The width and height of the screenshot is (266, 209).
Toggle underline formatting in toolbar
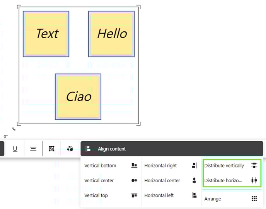click(x=15, y=149)
